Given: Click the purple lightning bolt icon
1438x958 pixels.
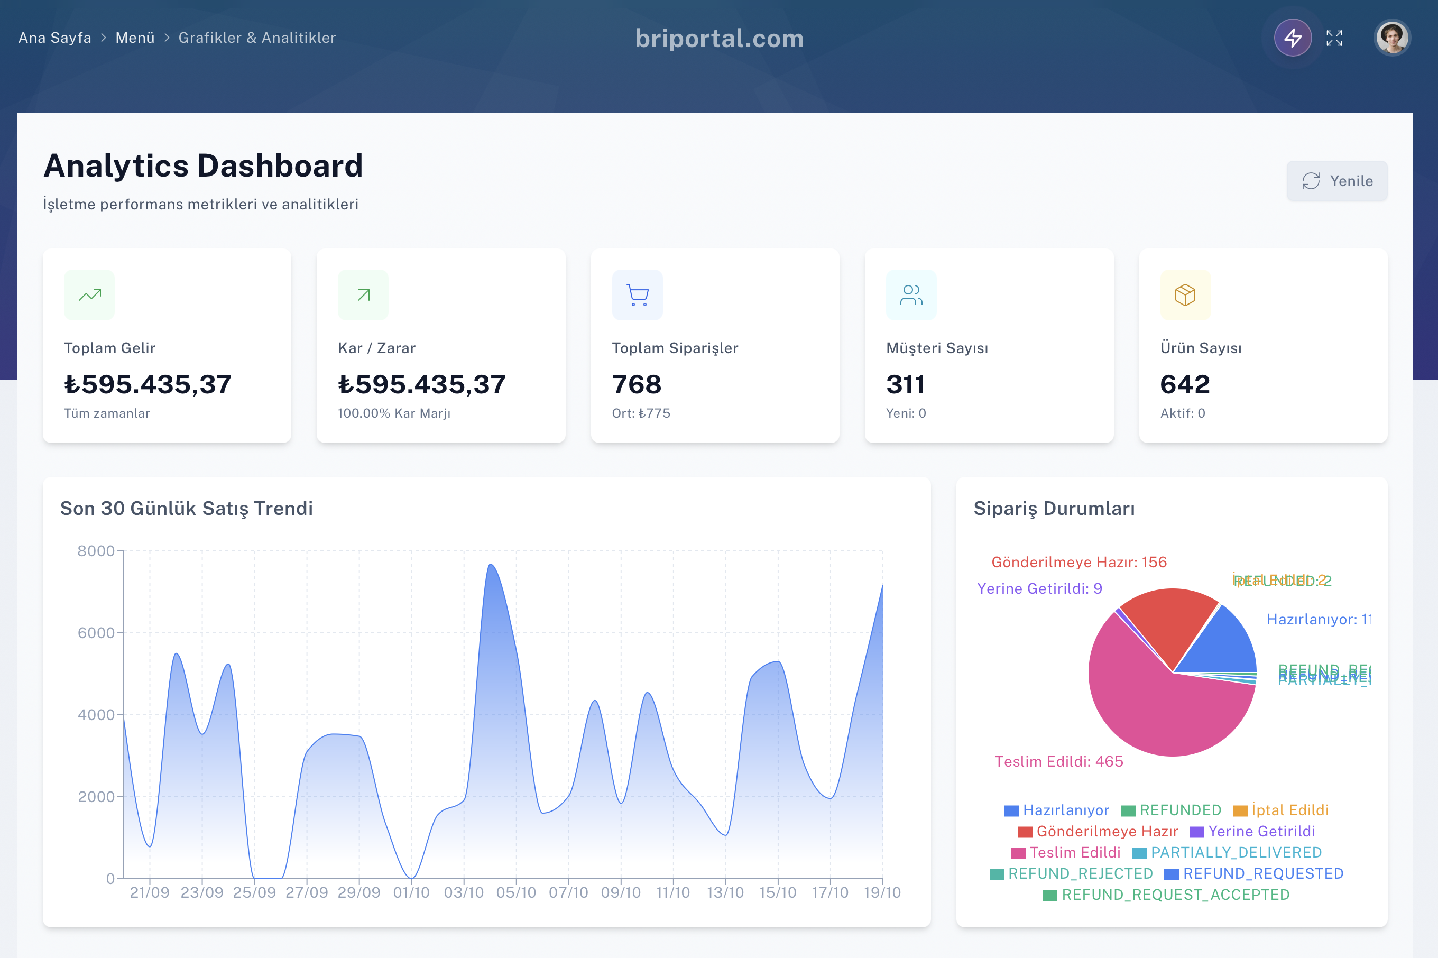Looking at the screenshot, I should click(1292, 38).
